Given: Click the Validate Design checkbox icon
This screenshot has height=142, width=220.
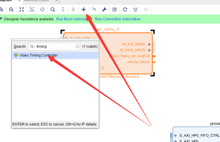Looking at the screenshot, I should [115, 9].
